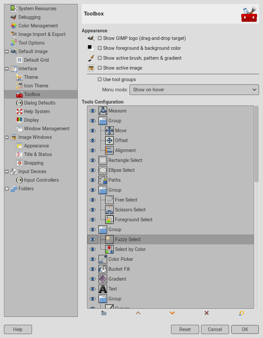Image resolution: width=263 pixels, height=338 pixels.
Task: Reset tool order and visibility icon
Action: (x=242, y=313)
